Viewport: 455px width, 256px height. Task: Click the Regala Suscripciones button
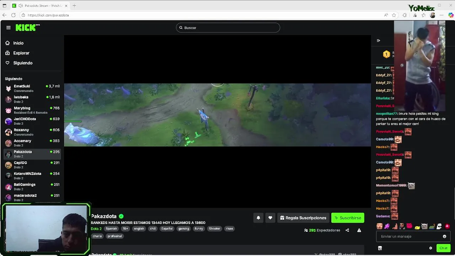pyautogui.click(x=303, y=218)
